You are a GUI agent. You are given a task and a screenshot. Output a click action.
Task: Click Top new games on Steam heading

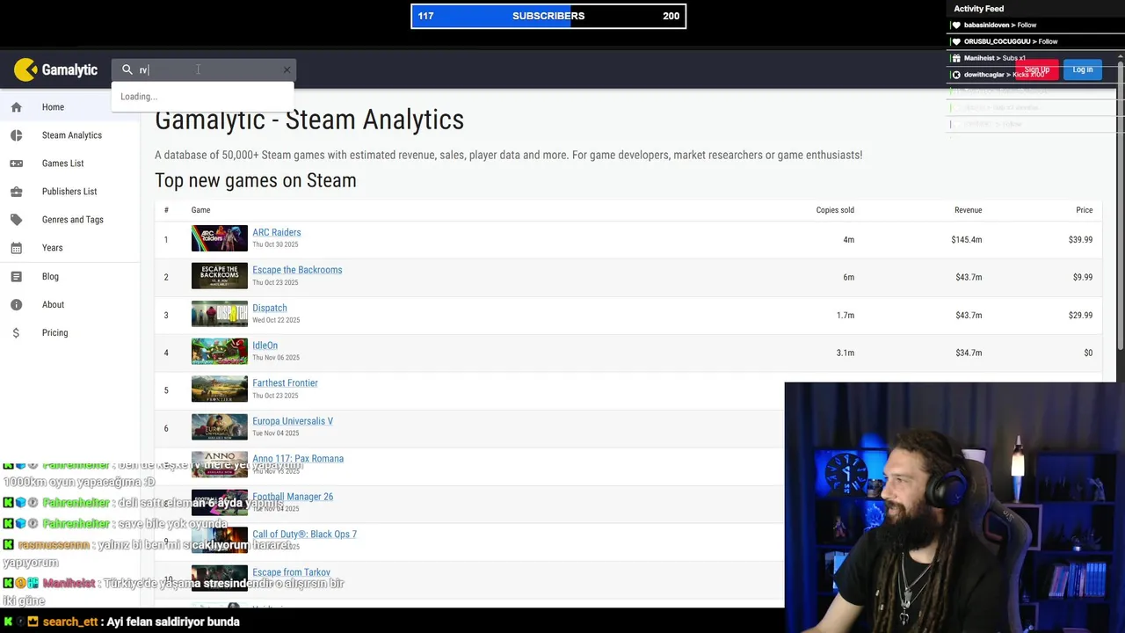click(x=256, y=180)
